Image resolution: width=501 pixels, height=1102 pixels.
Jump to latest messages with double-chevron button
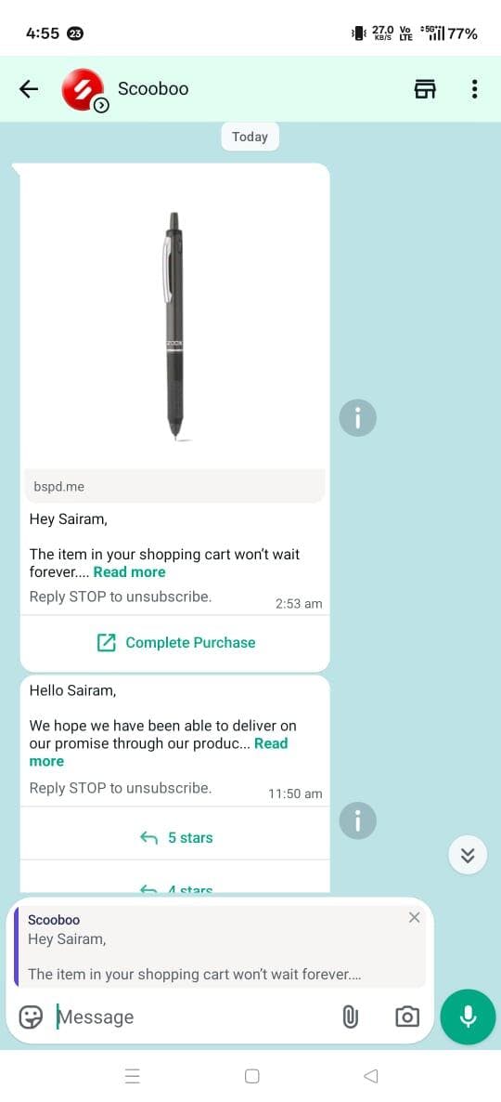click(468, 855)
